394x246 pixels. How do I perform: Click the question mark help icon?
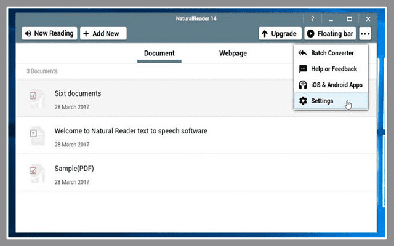312,19
